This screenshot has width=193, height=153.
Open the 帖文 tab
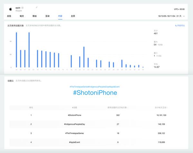22,16
